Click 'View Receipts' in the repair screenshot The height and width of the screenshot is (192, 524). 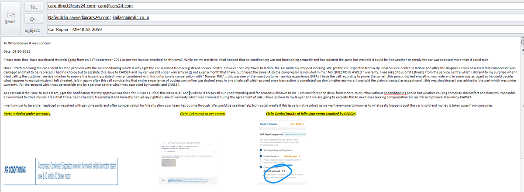(292, 156)
